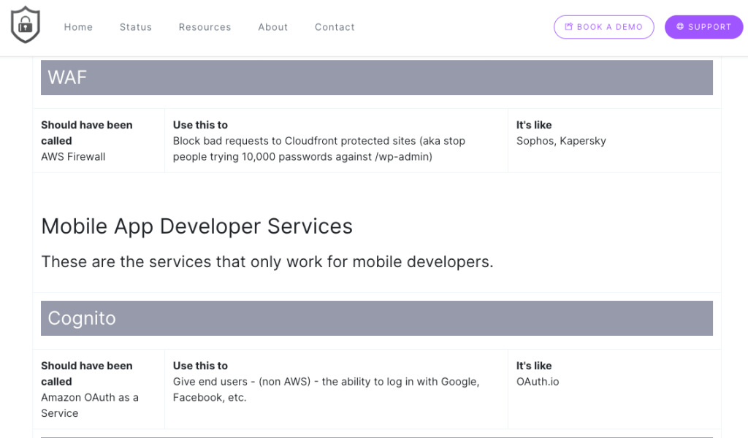The height and width of the screenshot is (438, 748).
Task: Click the WAF block bad requests description
Action: tap(318, 148)
